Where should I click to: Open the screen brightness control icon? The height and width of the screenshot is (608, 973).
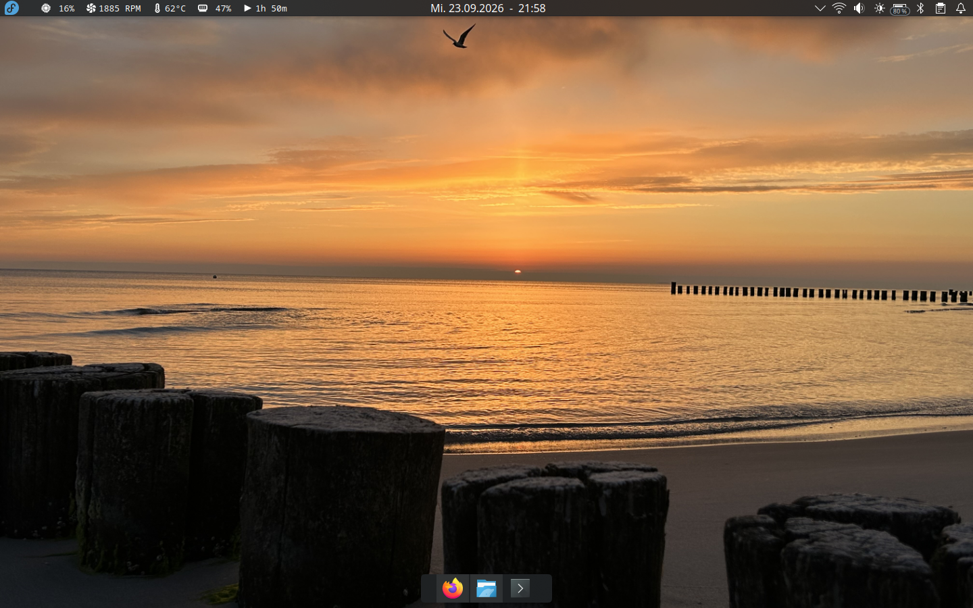pos(879,8)
